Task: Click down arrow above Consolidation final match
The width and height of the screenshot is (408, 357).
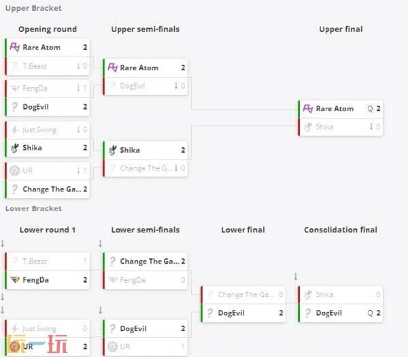Action: pos(296,276)
